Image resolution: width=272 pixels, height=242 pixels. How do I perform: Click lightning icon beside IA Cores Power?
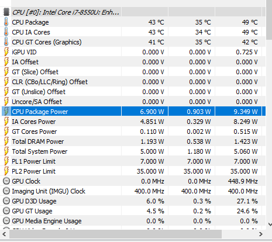(6, 122)
